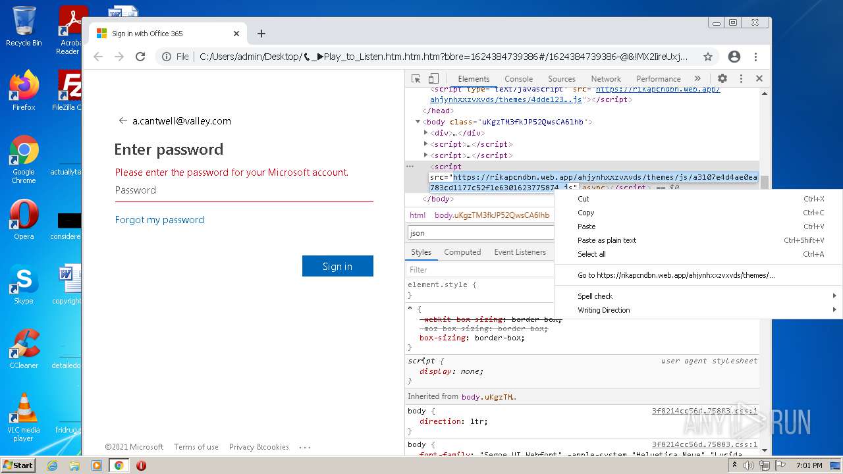Click the body.uKgzTM3fkJP52QwsCA6lhb breadcrumb
The width and height of the screenshot is (843, 474).
[x=492, y=215]
